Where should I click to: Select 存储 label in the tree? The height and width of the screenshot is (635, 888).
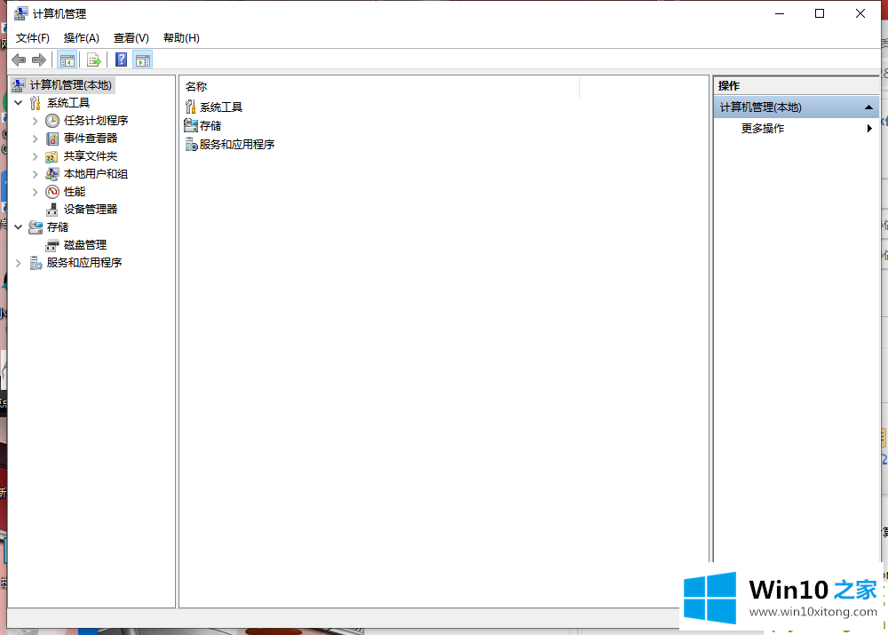(58, 227)
